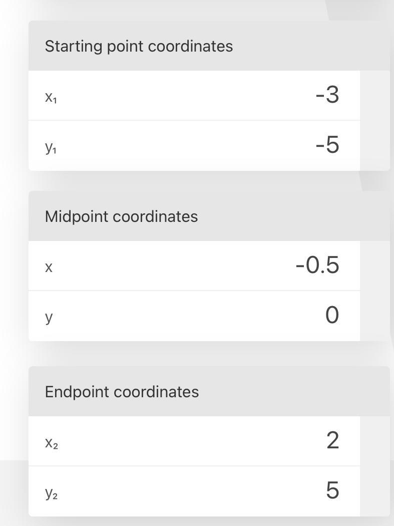Tap the x₁ label in starting point
The width and height of the screenshot is (394, 526).
point(51,97)
